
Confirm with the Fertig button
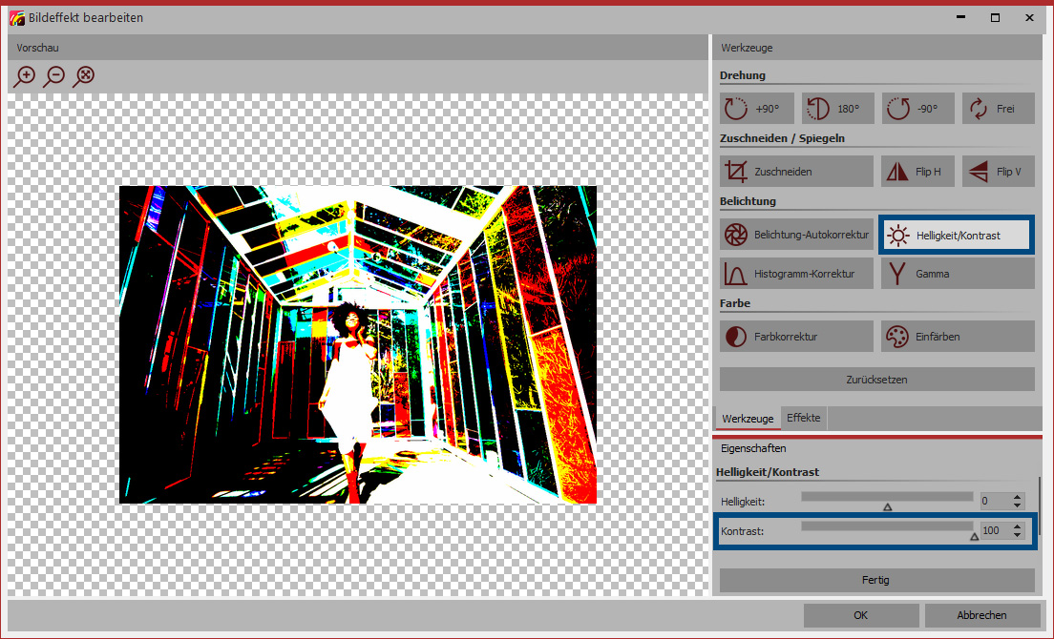click(876, 580)
